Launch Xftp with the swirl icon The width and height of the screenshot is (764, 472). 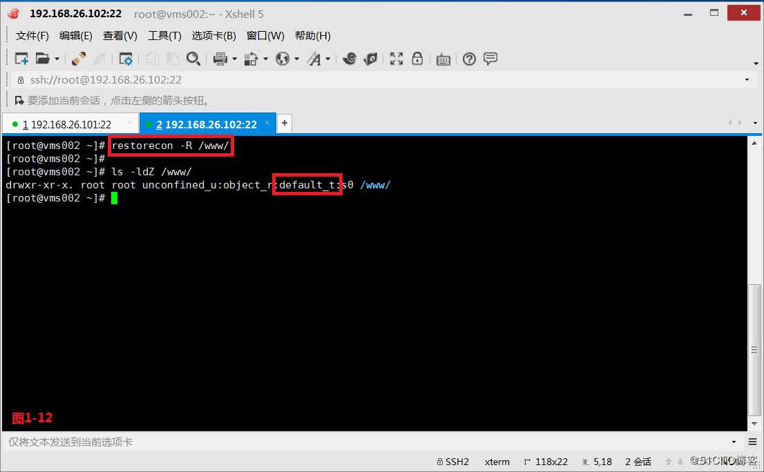pos(350,59)
